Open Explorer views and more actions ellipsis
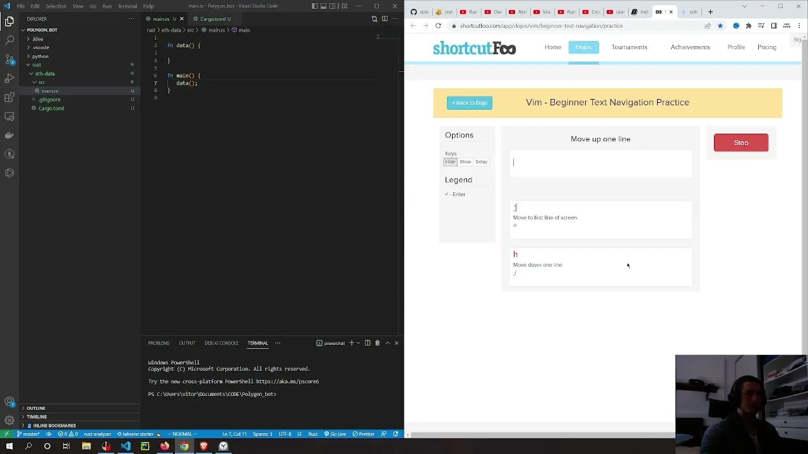The image size is (808, 454). click(131, 19)
